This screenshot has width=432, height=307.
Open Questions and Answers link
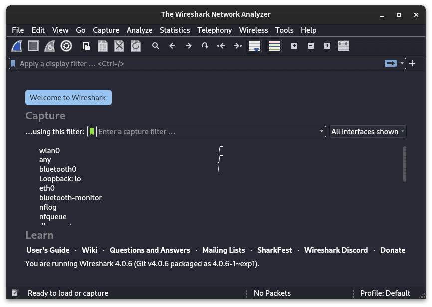[150, 250]
